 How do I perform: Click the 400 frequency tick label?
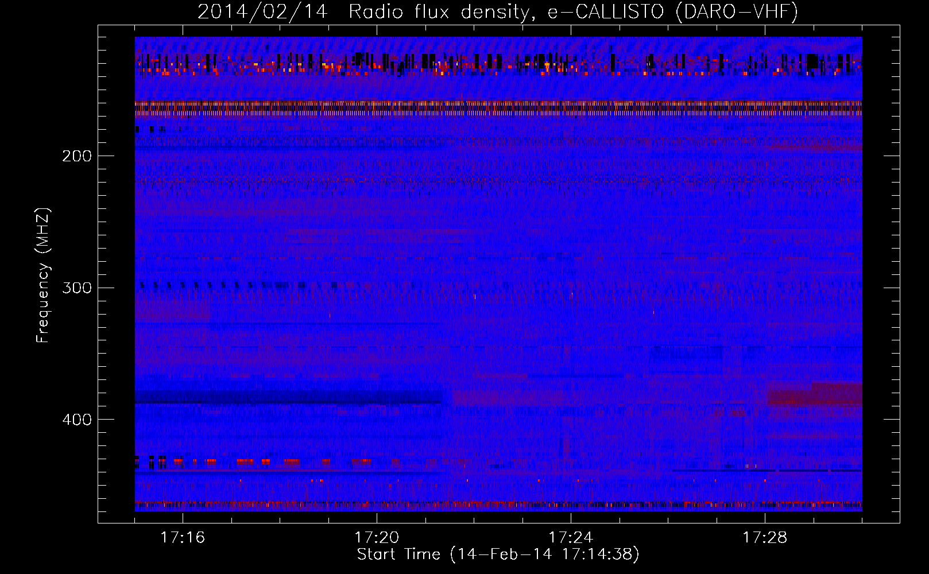(x=77, y=420)
